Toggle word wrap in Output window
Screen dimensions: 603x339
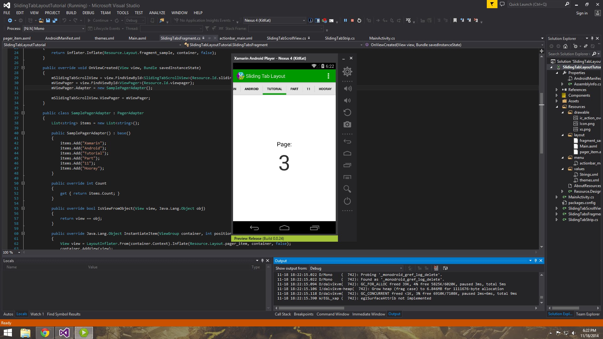[445, 268]
